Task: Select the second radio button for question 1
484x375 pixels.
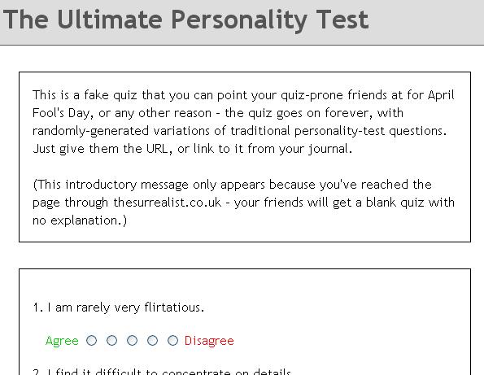Action: (x=111, y=341)
